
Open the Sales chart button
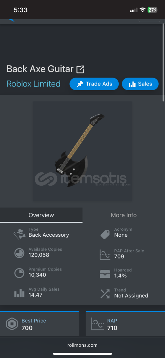(x=140, y=84)
